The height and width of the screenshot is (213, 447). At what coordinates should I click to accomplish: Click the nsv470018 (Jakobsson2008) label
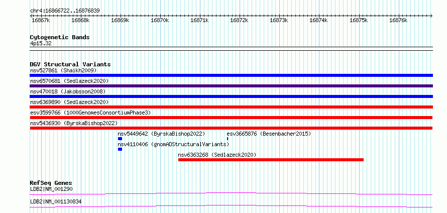click(x=68, y=91)
